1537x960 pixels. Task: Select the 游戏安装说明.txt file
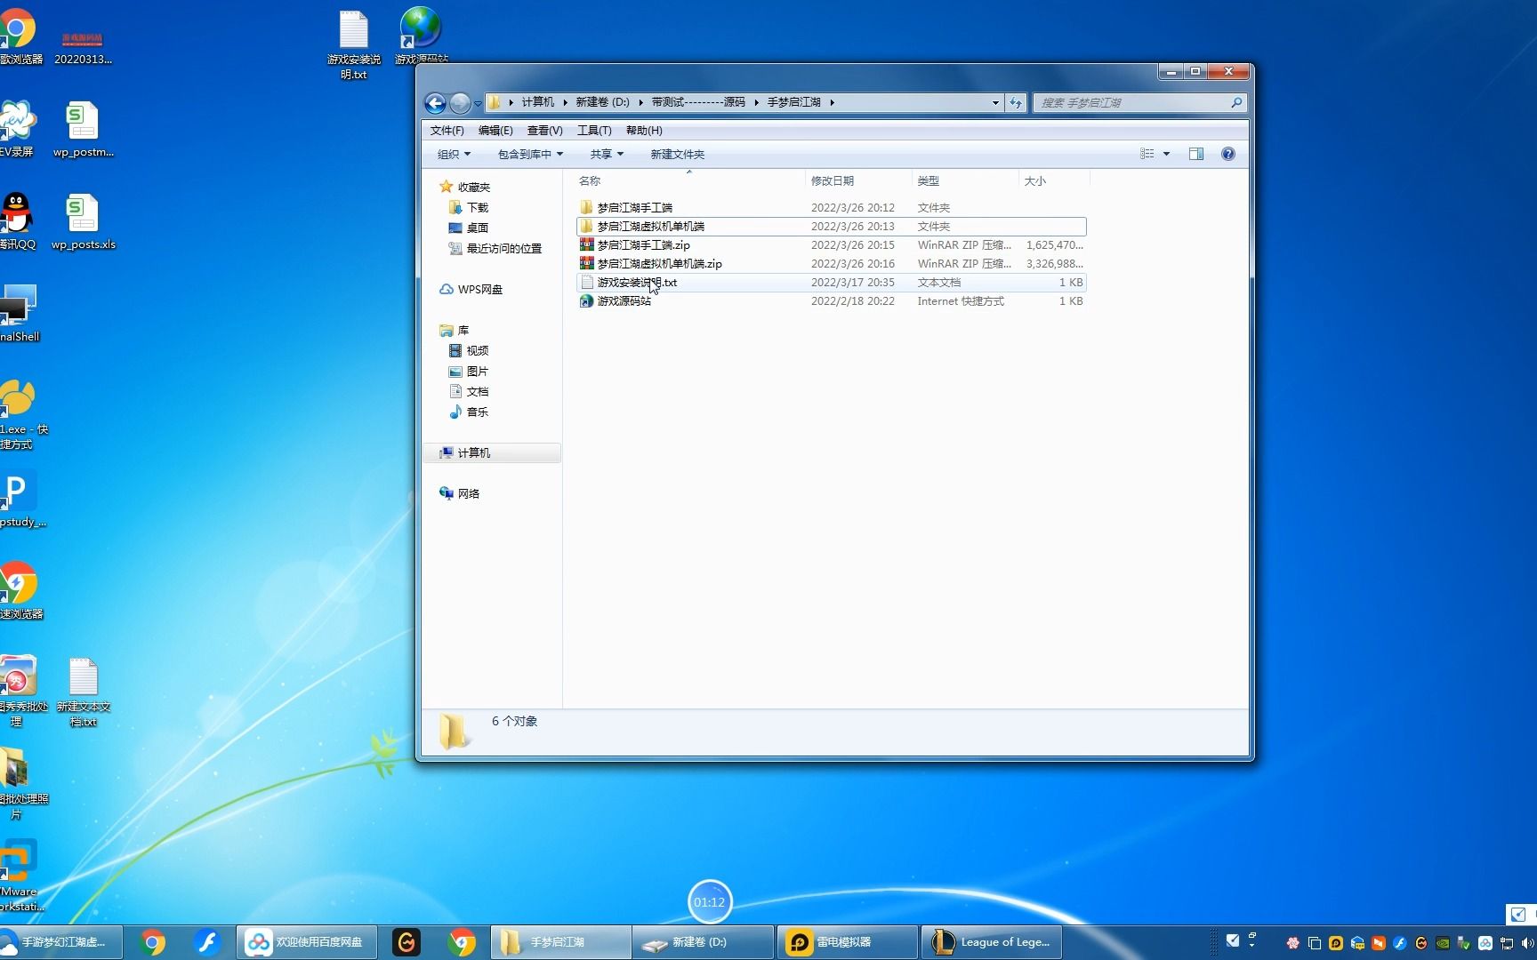(x=831, y=283)
